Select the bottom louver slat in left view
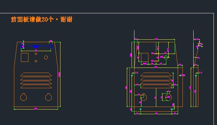Viewport: 217px width, 125px height. click(36, 86)
